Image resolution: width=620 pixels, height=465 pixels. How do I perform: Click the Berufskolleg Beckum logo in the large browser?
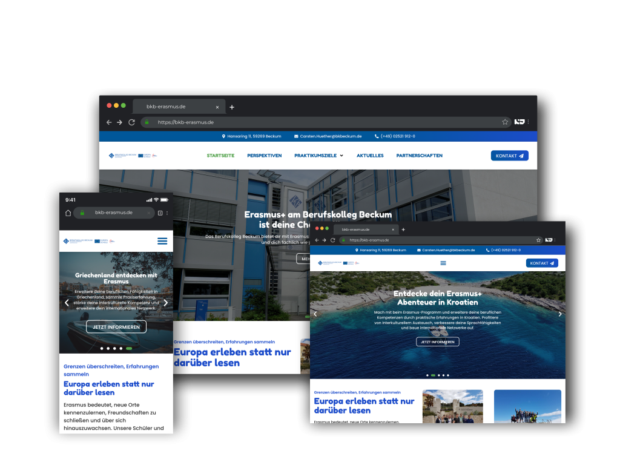click(133, 156)
